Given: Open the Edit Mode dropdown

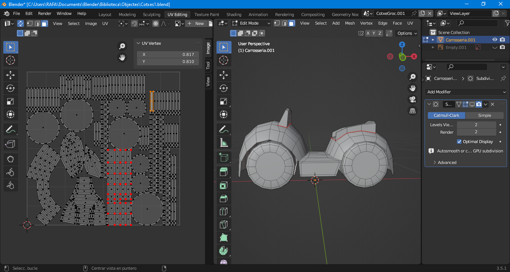Looking at the screenshot, I should pyautogui.click(x=251, y=23).
